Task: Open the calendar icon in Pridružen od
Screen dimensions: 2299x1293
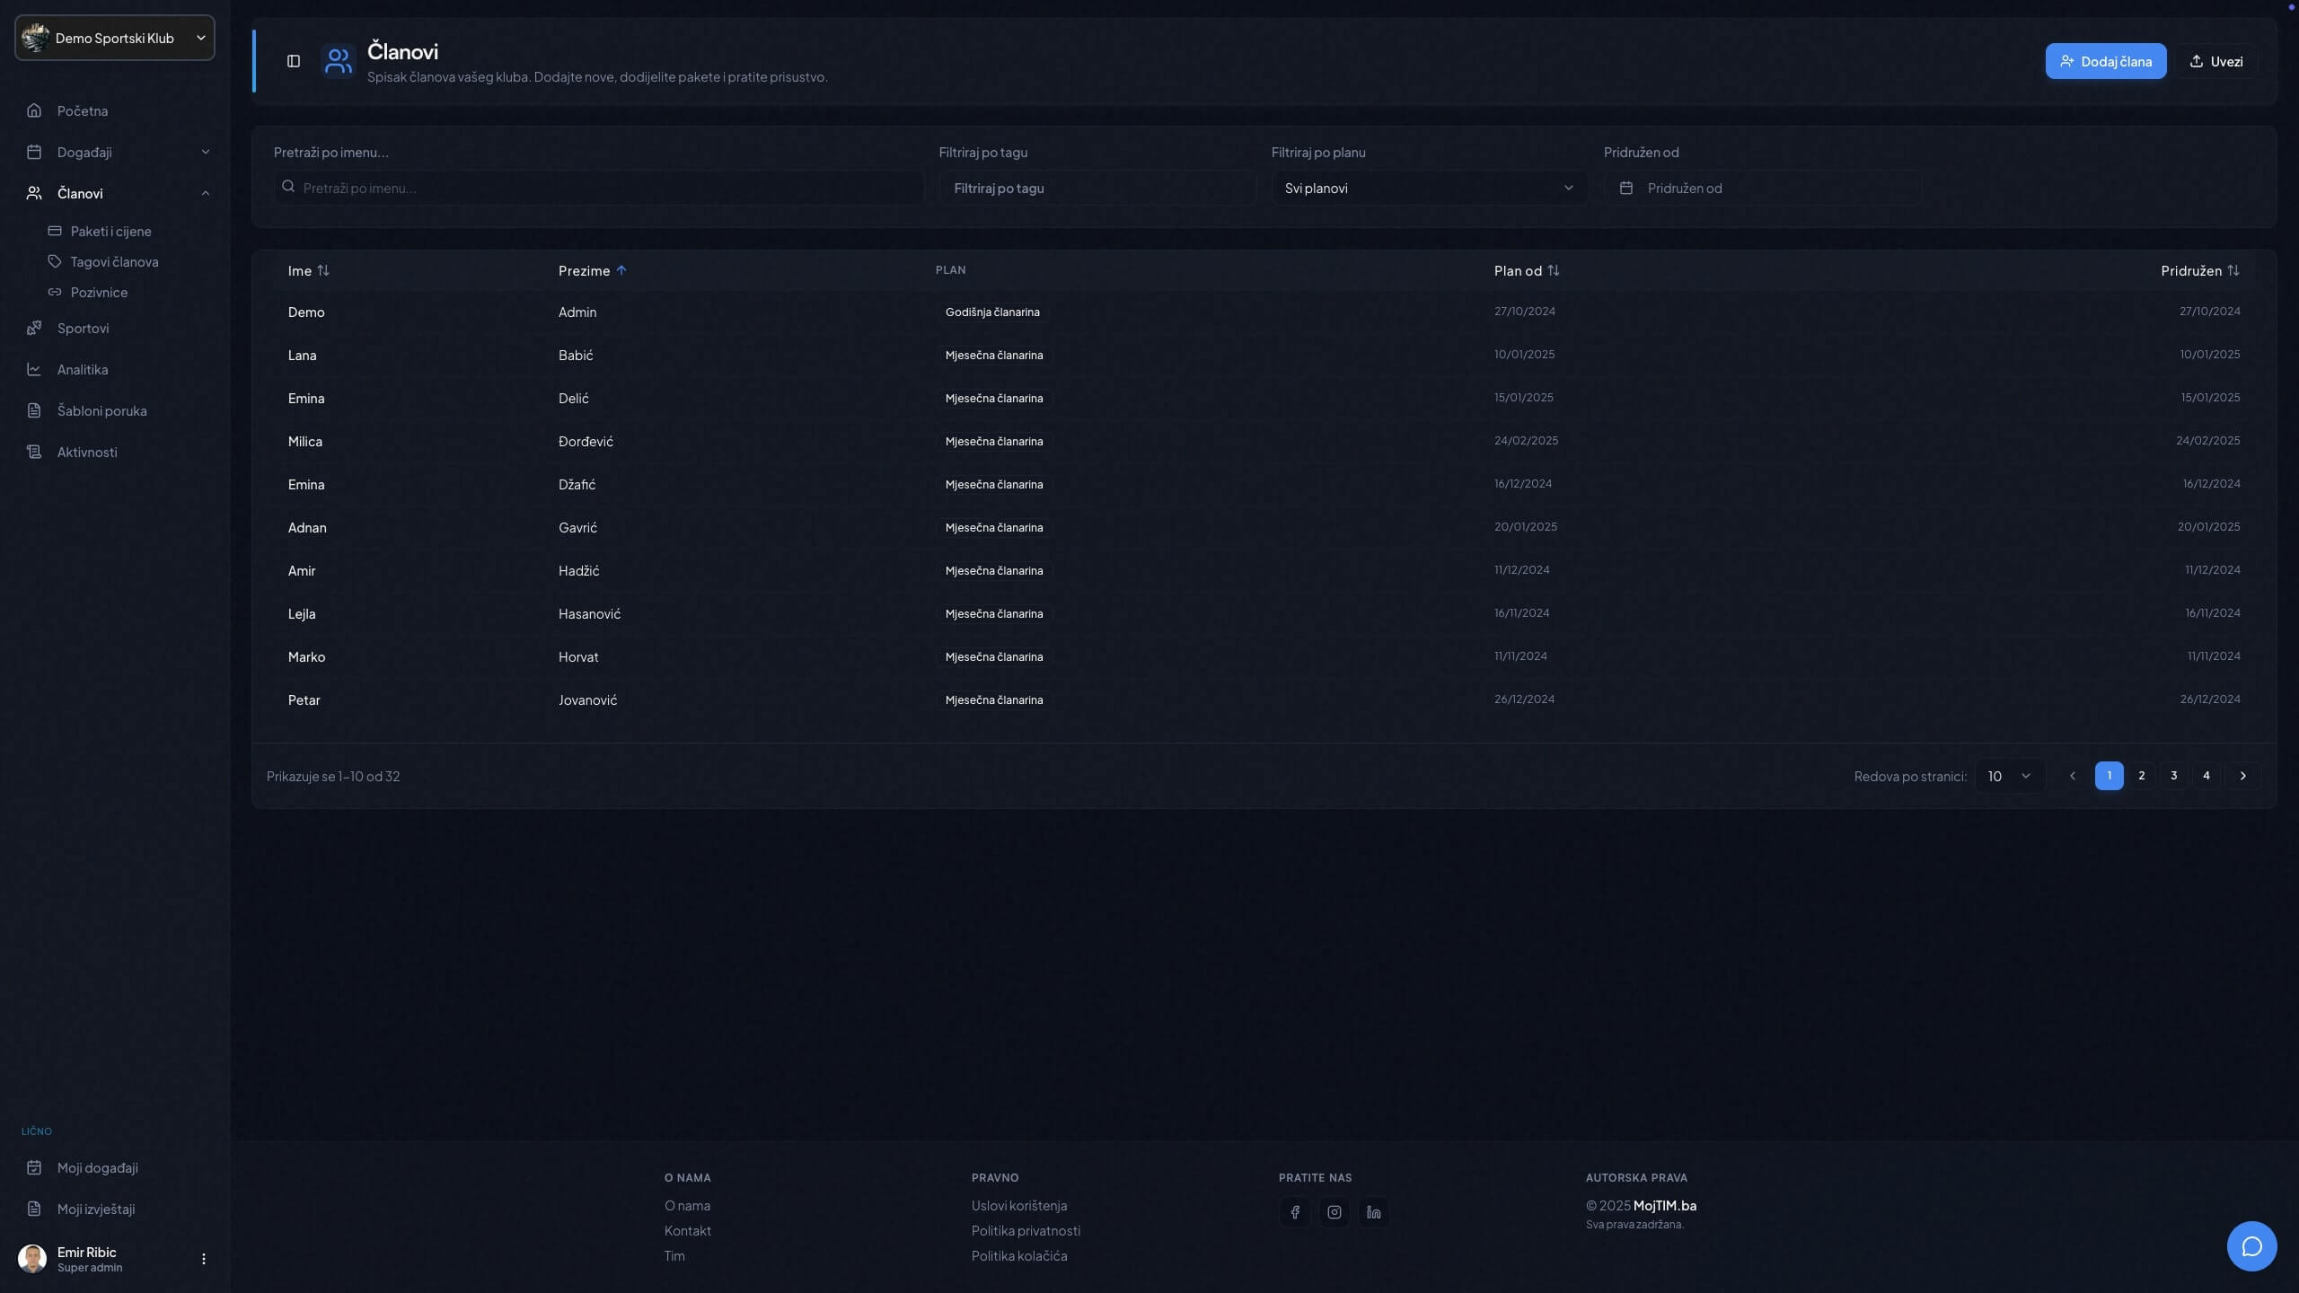Action: 1625,188
